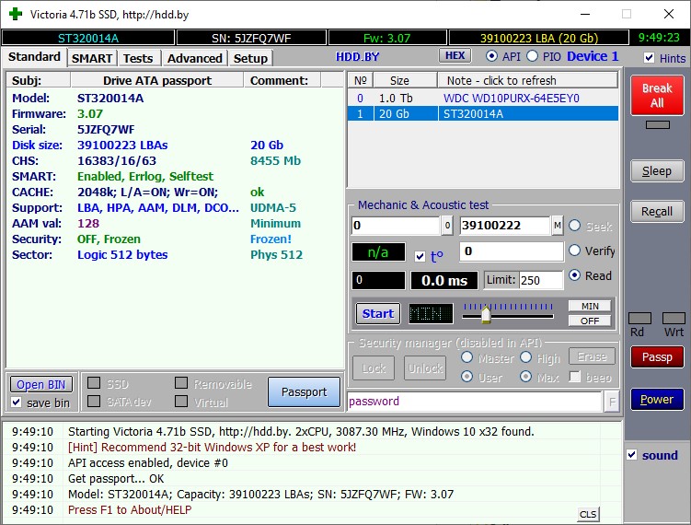Click the Recall button
The image size is (691, 525).
coord(657,212)
